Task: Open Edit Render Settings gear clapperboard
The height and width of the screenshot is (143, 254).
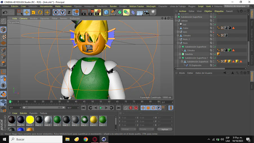Action: click(98, 12)
